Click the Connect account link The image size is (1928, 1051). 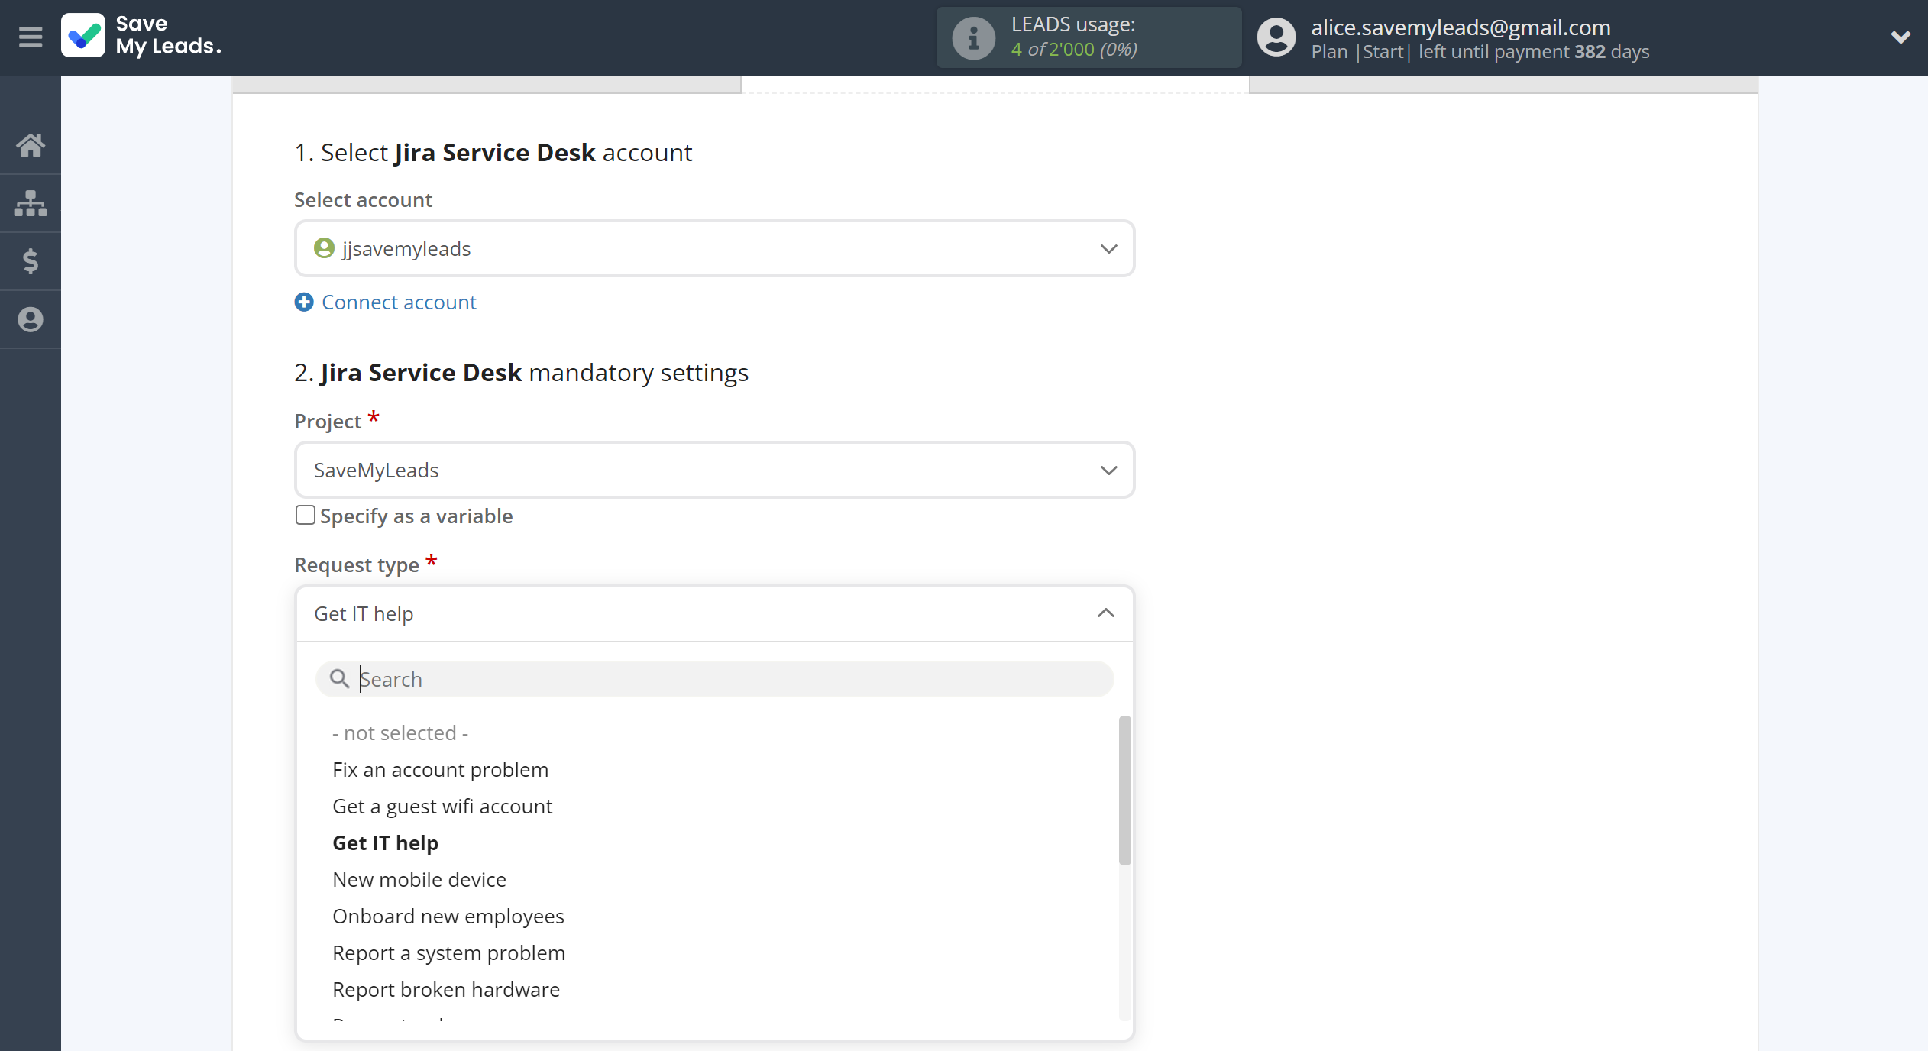point(399,302)
